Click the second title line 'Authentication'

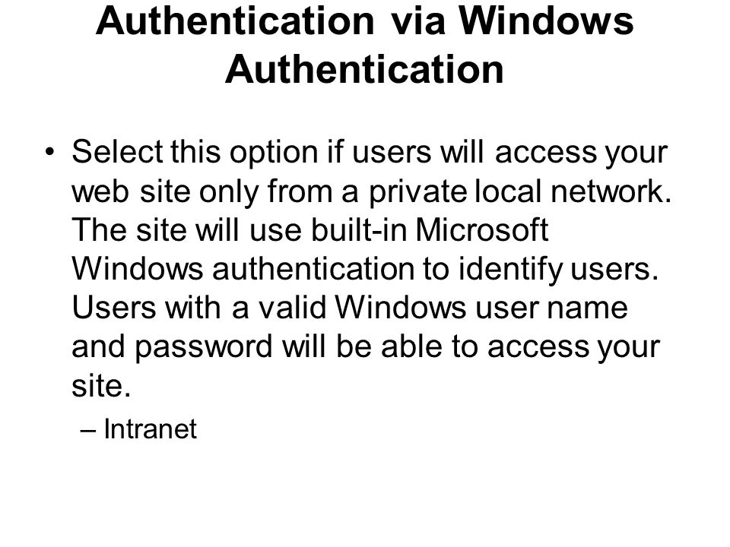click(x=364, y=70)
